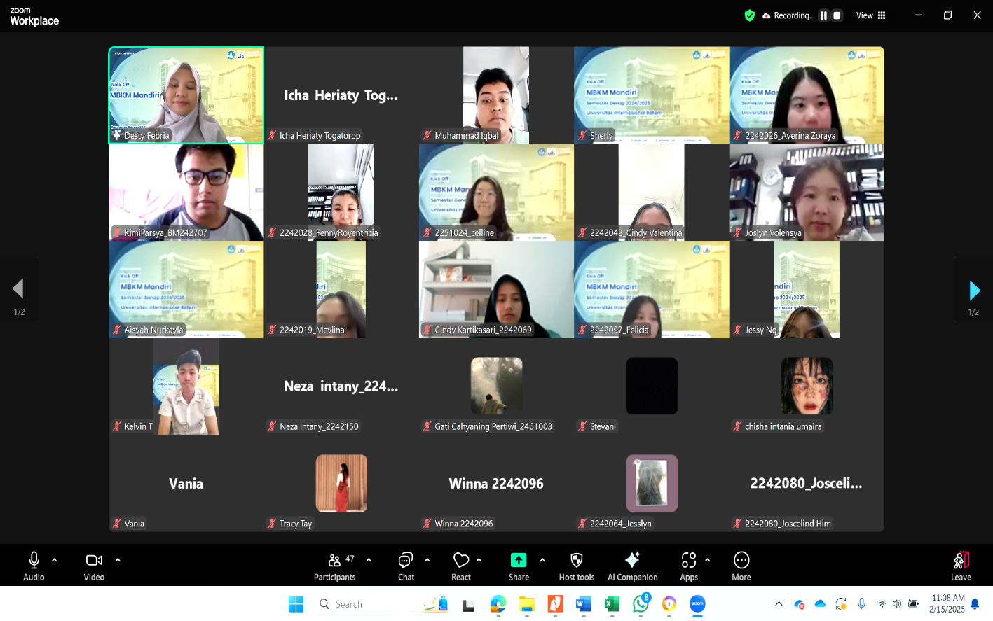Go to the next gallery page
Screen dimensions: 993x621
[x=974, y=290]
